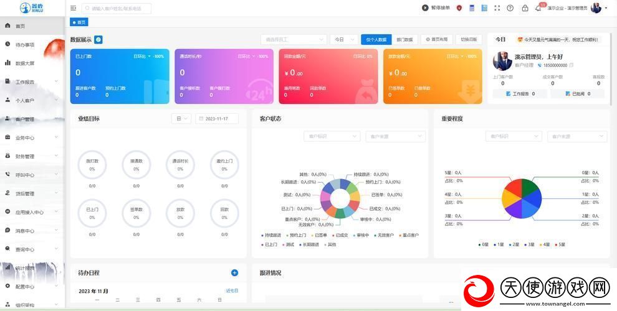
Task: Click 暂停接单 button text
Action: click(441, 8)
